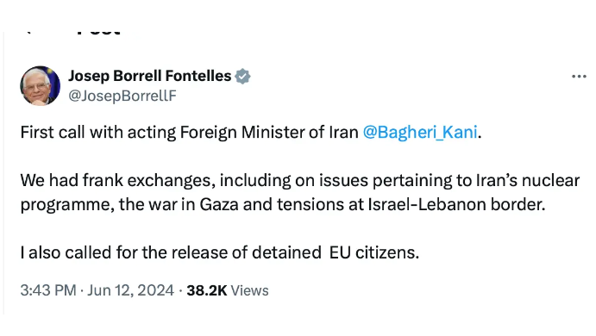Screen dimensions: 596x336
Task: Click the 38.2K view count number
Action: click(207, 290)
